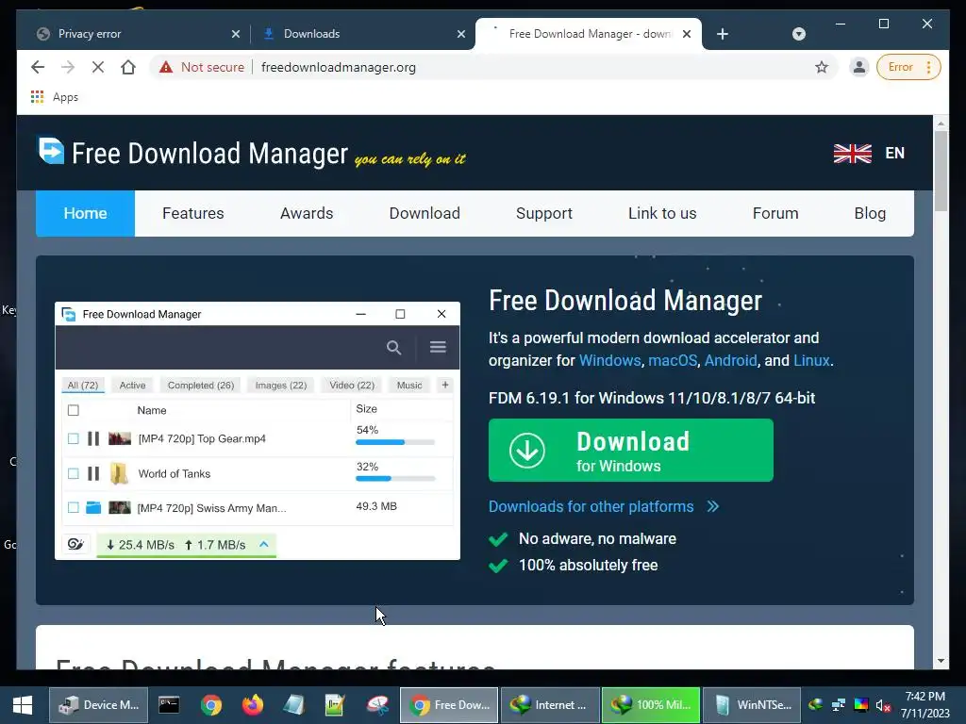Open Device Manager from the taskbar
This screenshot has height=724, width=966.
[98, 705]
